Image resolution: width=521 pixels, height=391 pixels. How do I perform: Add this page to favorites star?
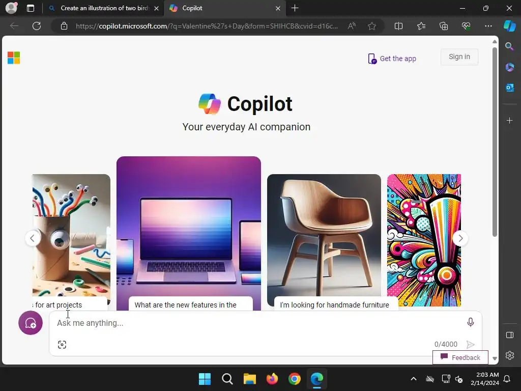point(372,26)
